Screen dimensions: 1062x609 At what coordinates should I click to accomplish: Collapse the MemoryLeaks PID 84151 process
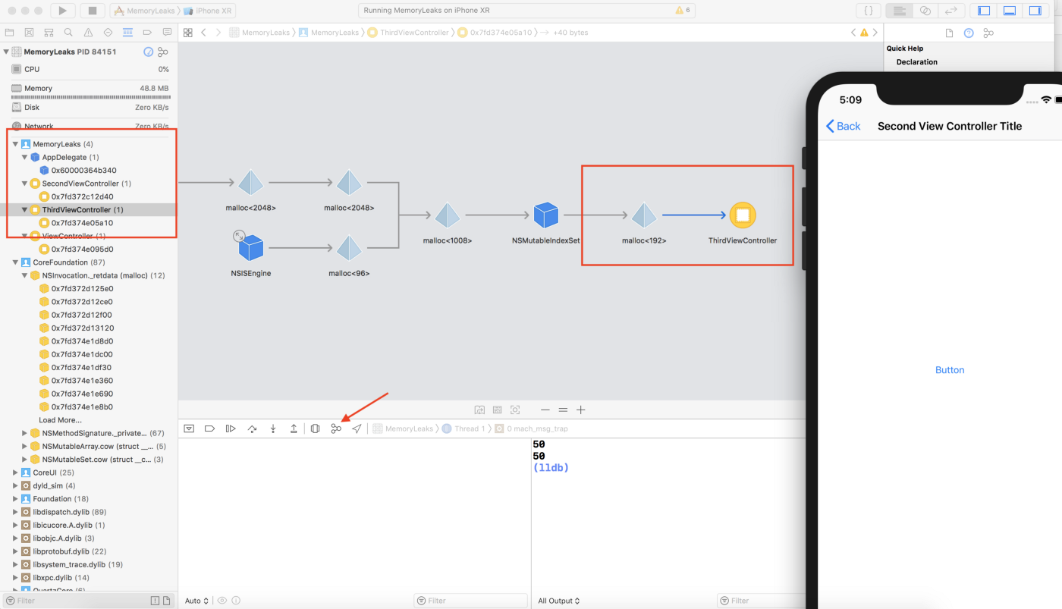coord(7,52)
